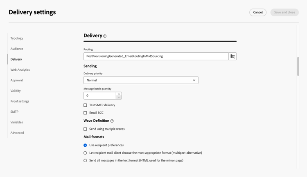The height and width of the screenshot is (177, 307).
Task: Click the Delivery help icon
Action: [x=105, y=36]
